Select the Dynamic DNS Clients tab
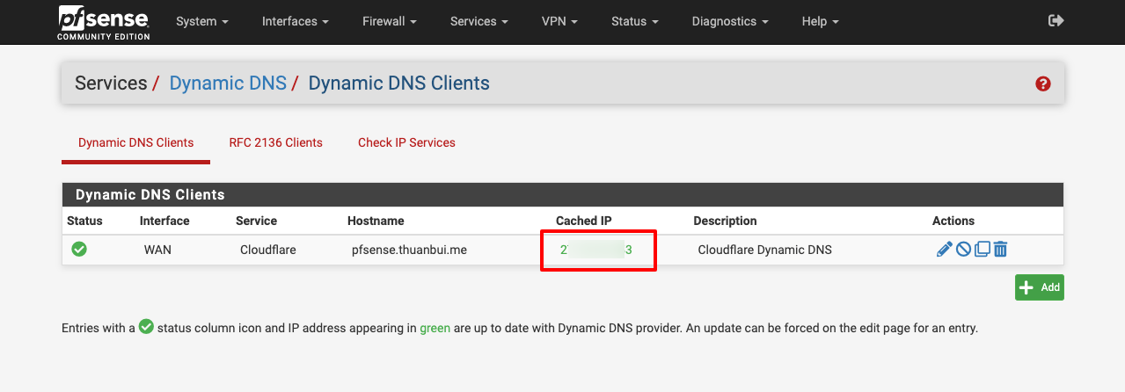The width and height of the screenshot is (1125, 392). [135, 142]
